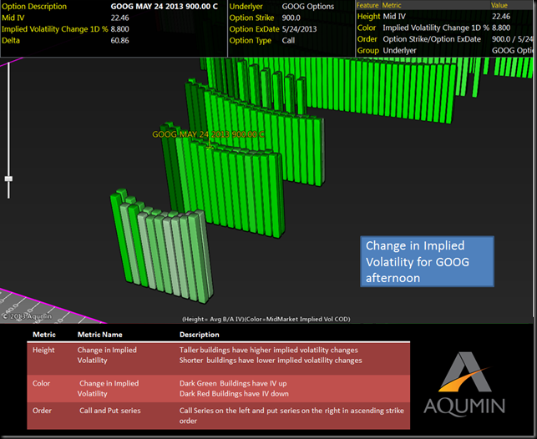537x439 pixels.
Task: Click the 'GOOG MAY 24 2013 900.00 C' bar label
Action: pyautogui.click(x=208, y=134)
